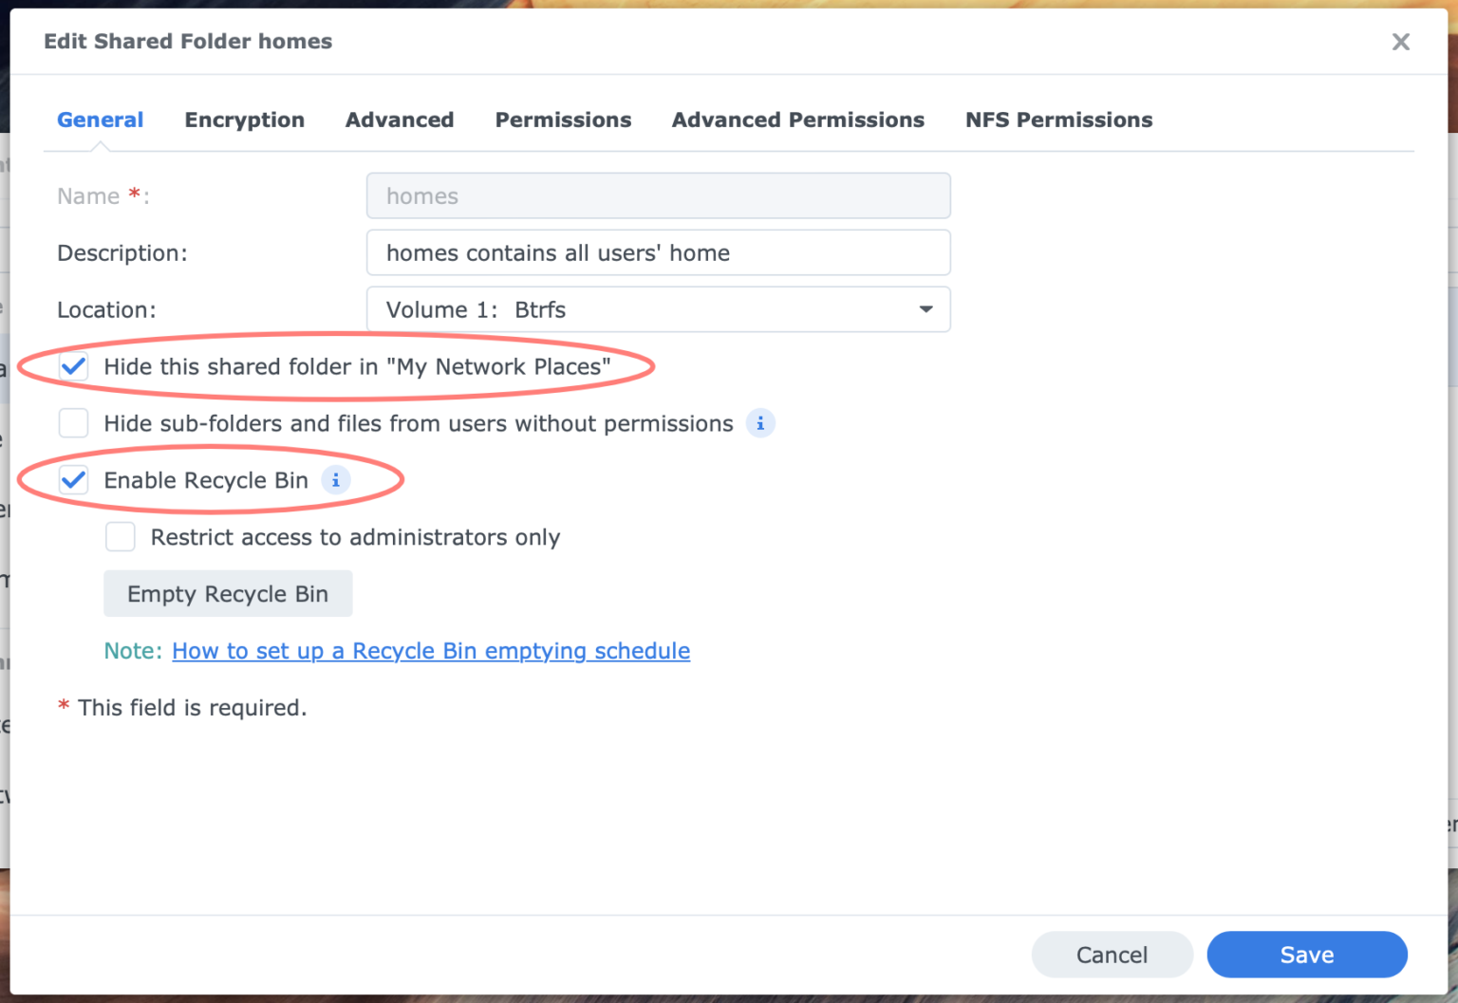Click inside the Description text field

(x=658, y=252)
